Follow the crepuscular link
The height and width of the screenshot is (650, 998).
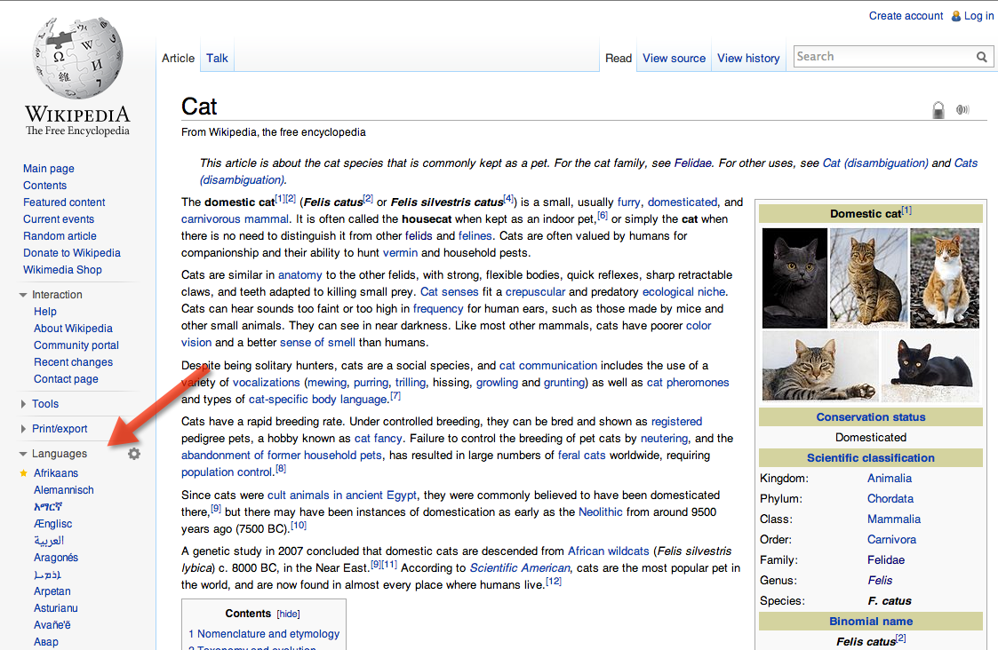pos(535,292)
